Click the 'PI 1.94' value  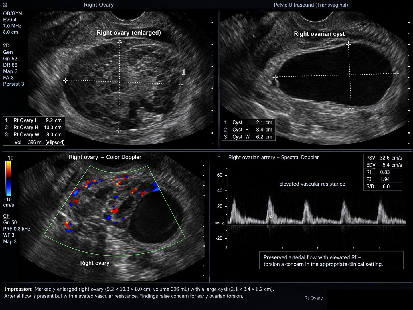[378, 179]
